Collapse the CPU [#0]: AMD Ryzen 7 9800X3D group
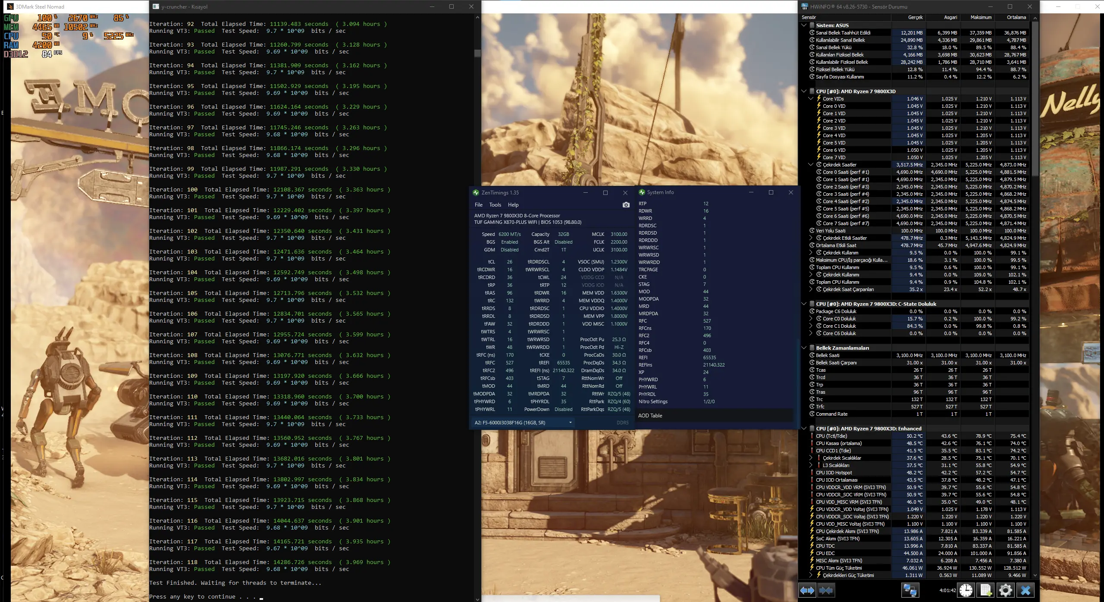 pos(804,91)
